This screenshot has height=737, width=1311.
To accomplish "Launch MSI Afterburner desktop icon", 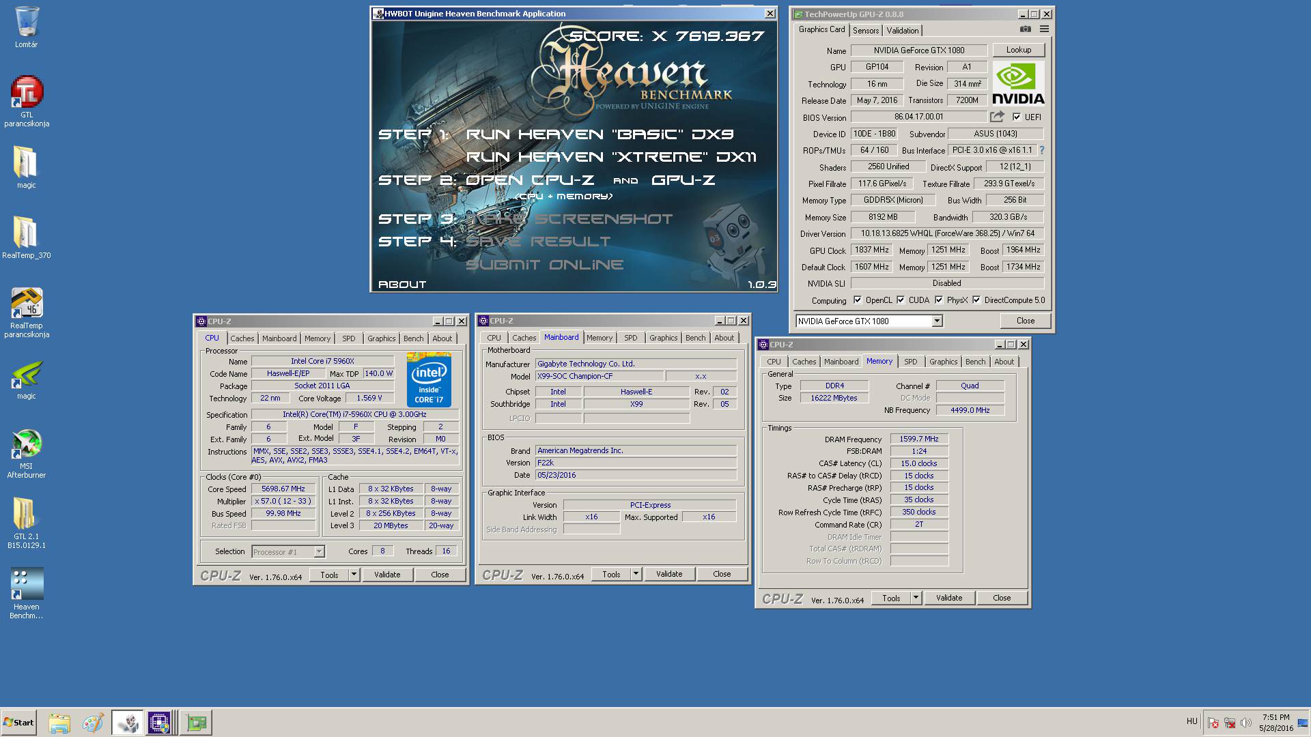I will click(x=26, y=454).
